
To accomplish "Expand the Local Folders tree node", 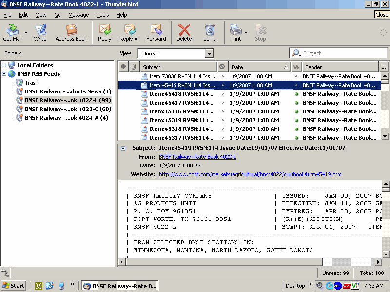I will click(4, 65).
